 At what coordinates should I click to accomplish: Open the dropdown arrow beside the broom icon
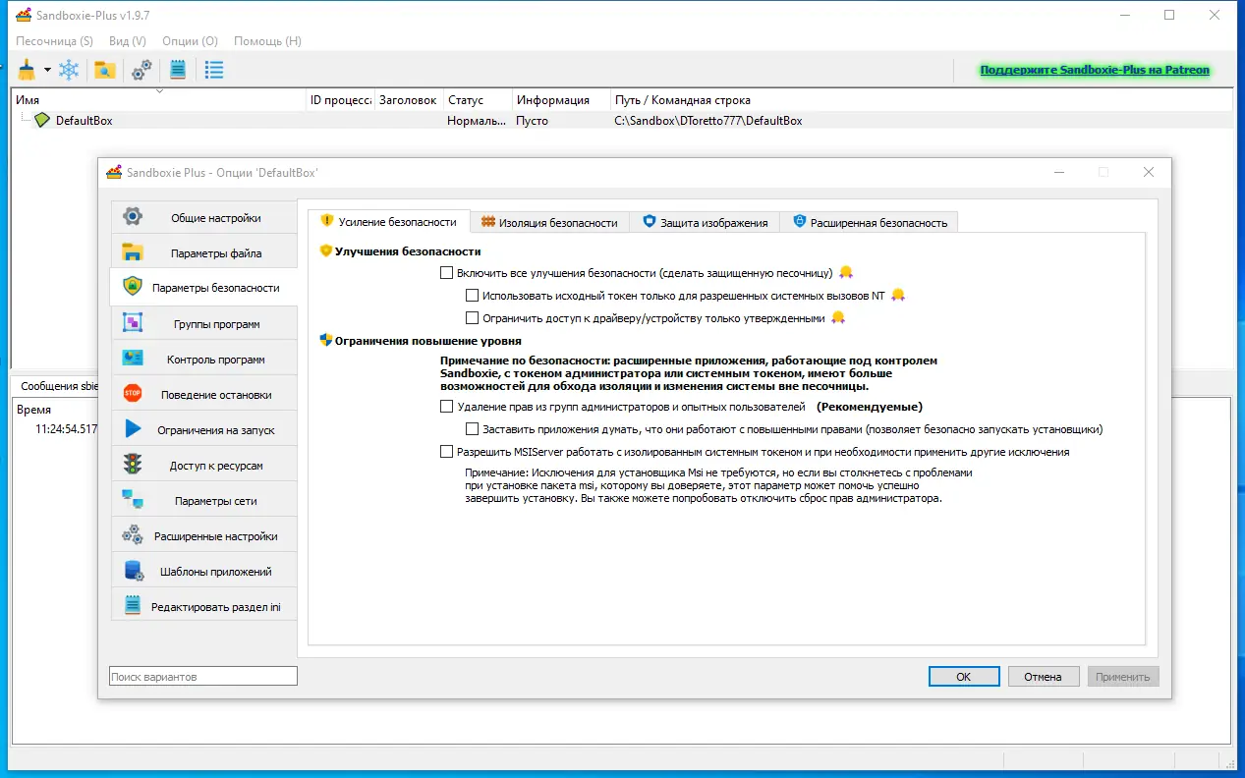click(x=46, y=71)
